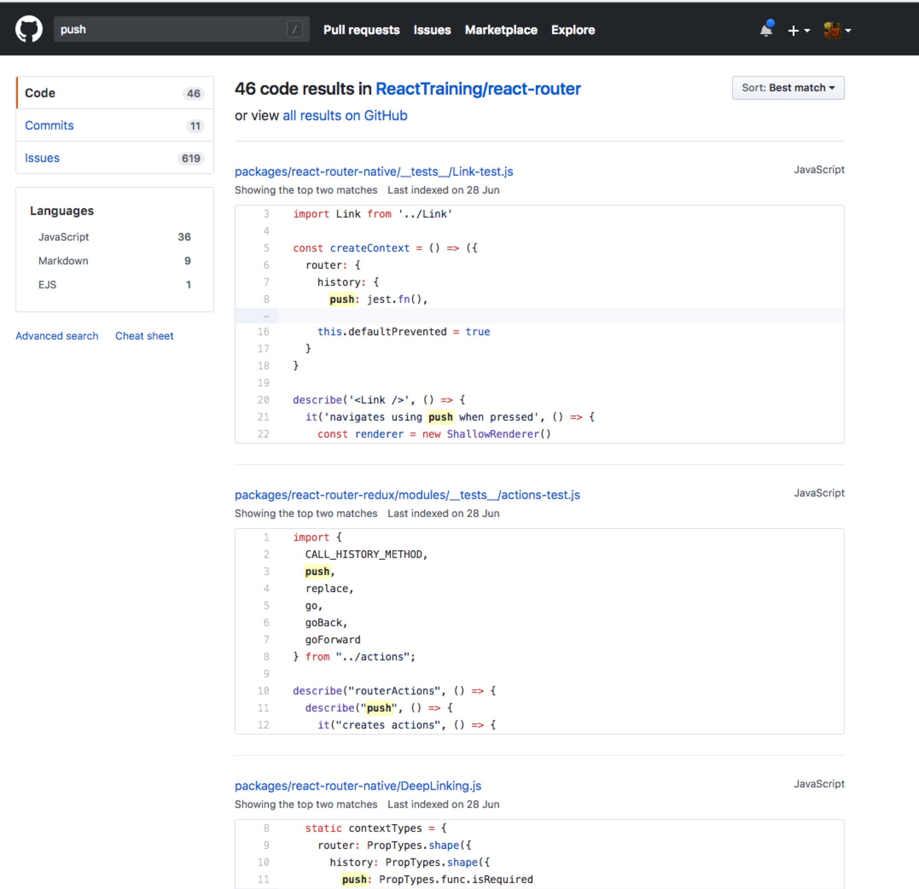Click line number 16 in Link-test.js
This screenshot has height=889, width=919.
coord(263,331)
